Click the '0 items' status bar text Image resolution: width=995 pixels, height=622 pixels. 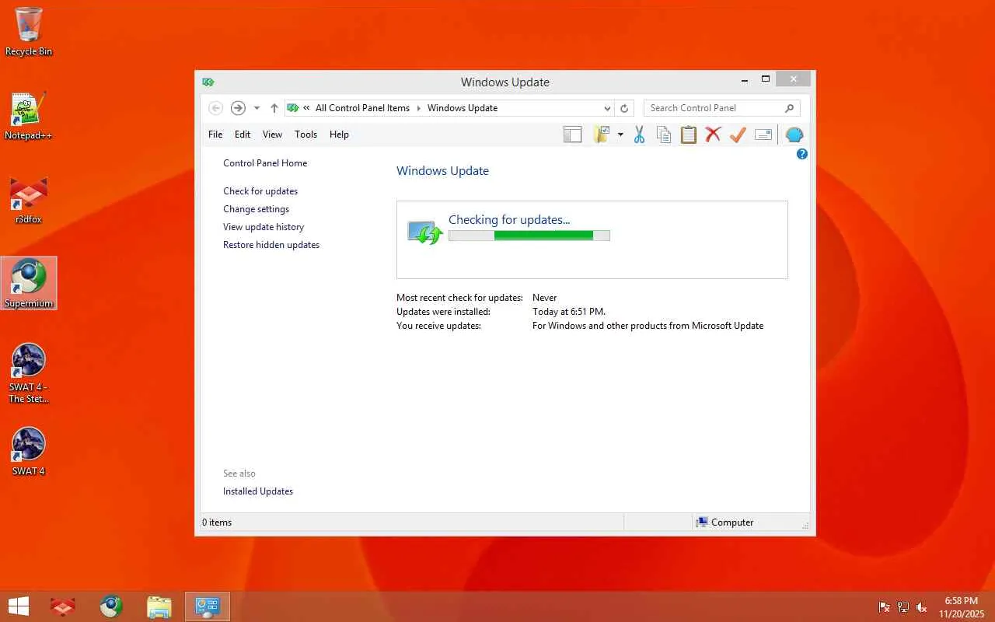[217, 522]
